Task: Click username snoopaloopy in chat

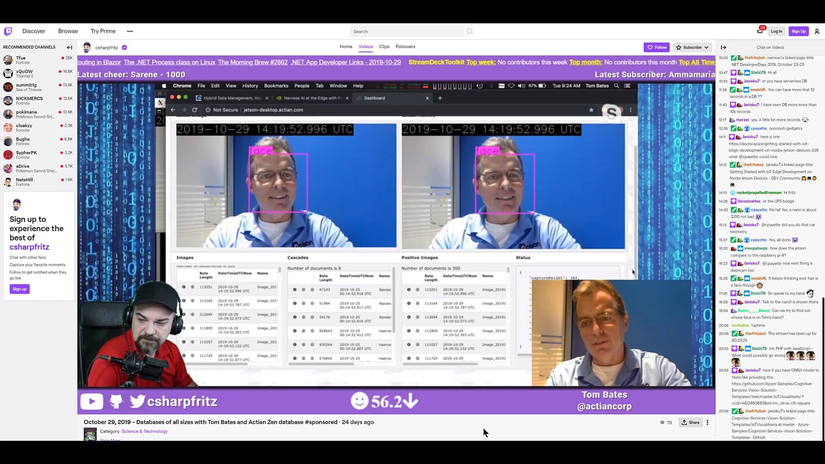Action: pyautogui.click(x=756, y=249)
